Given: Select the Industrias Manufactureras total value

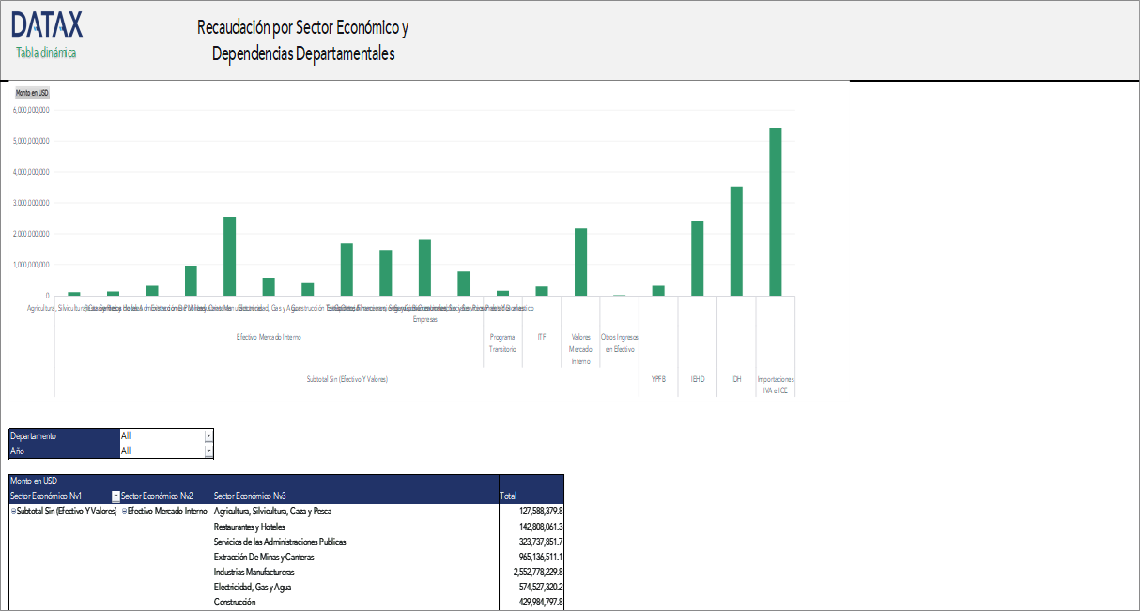Looking at the screenshot, I should [x=533, y=572].
